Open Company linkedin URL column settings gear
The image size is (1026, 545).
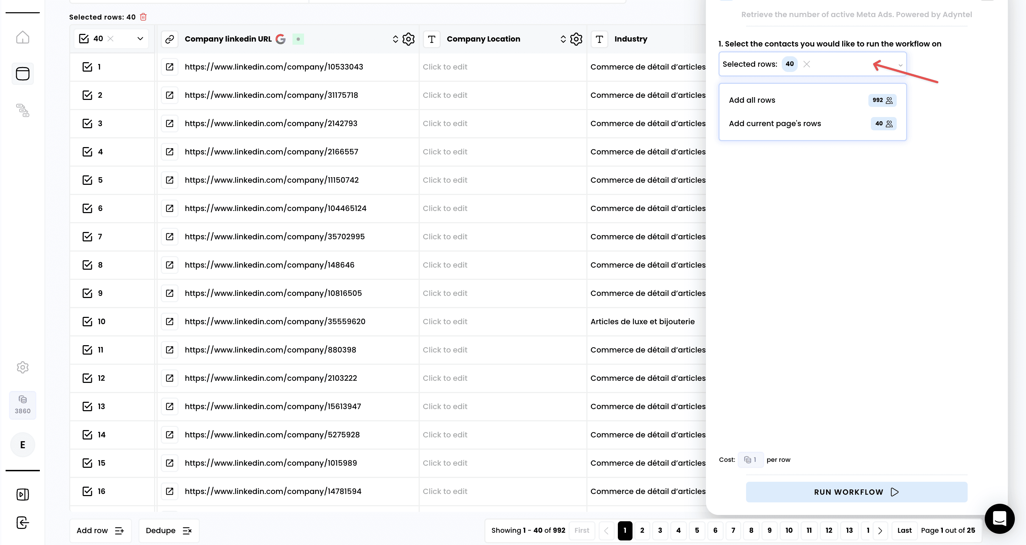(408, 39)
